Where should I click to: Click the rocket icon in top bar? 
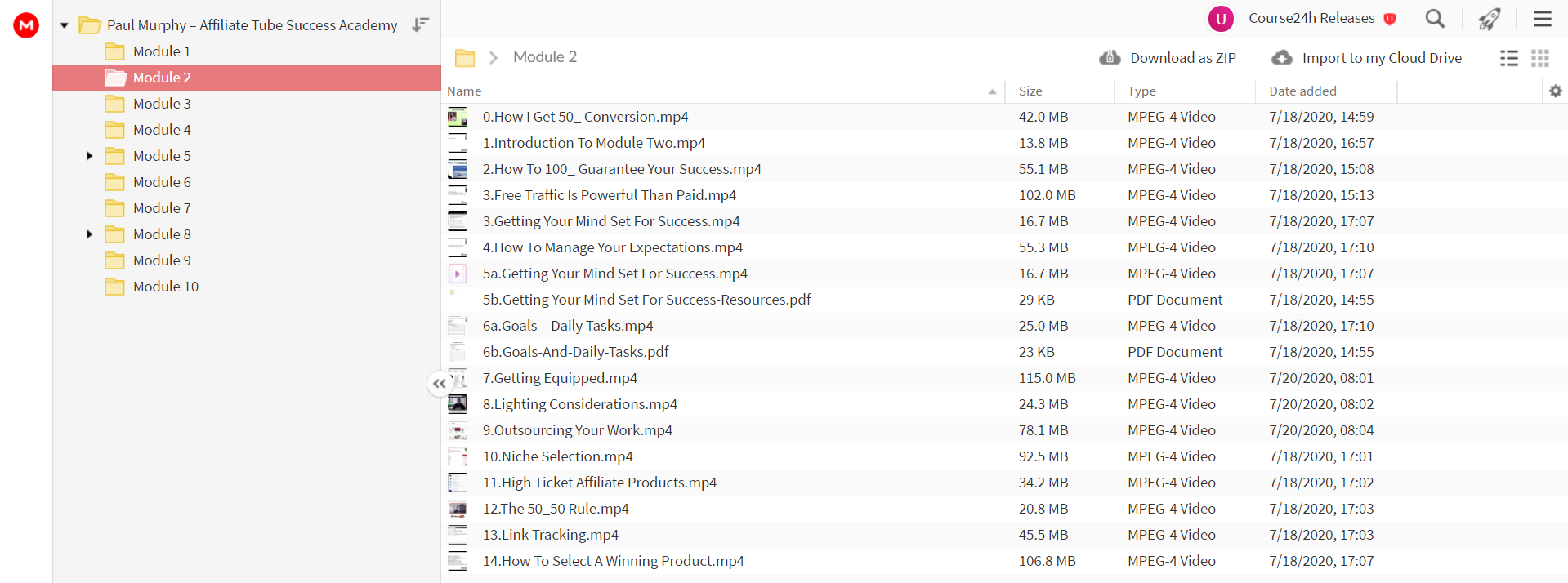pyautogui.click(x=1490, y=18)
